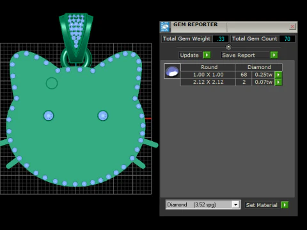Select the circle outline near the left ear
The image size is (307, 230).
point(52,83)
